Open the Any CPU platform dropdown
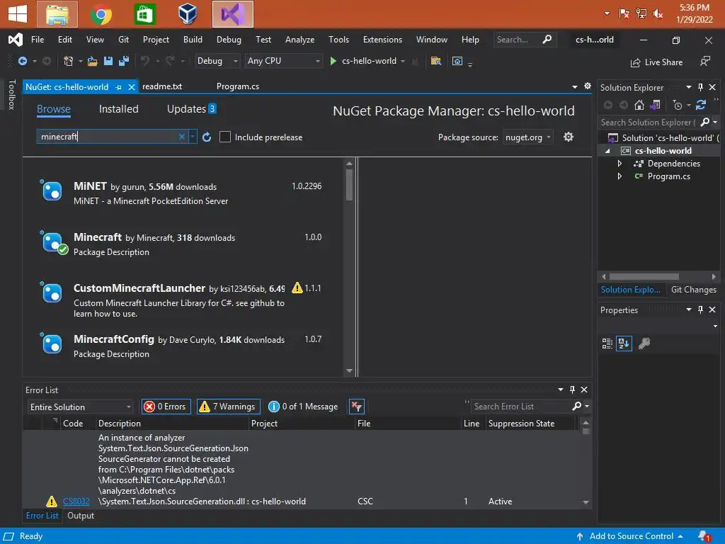Screen dimensions: 725x544 click(283, 61)
